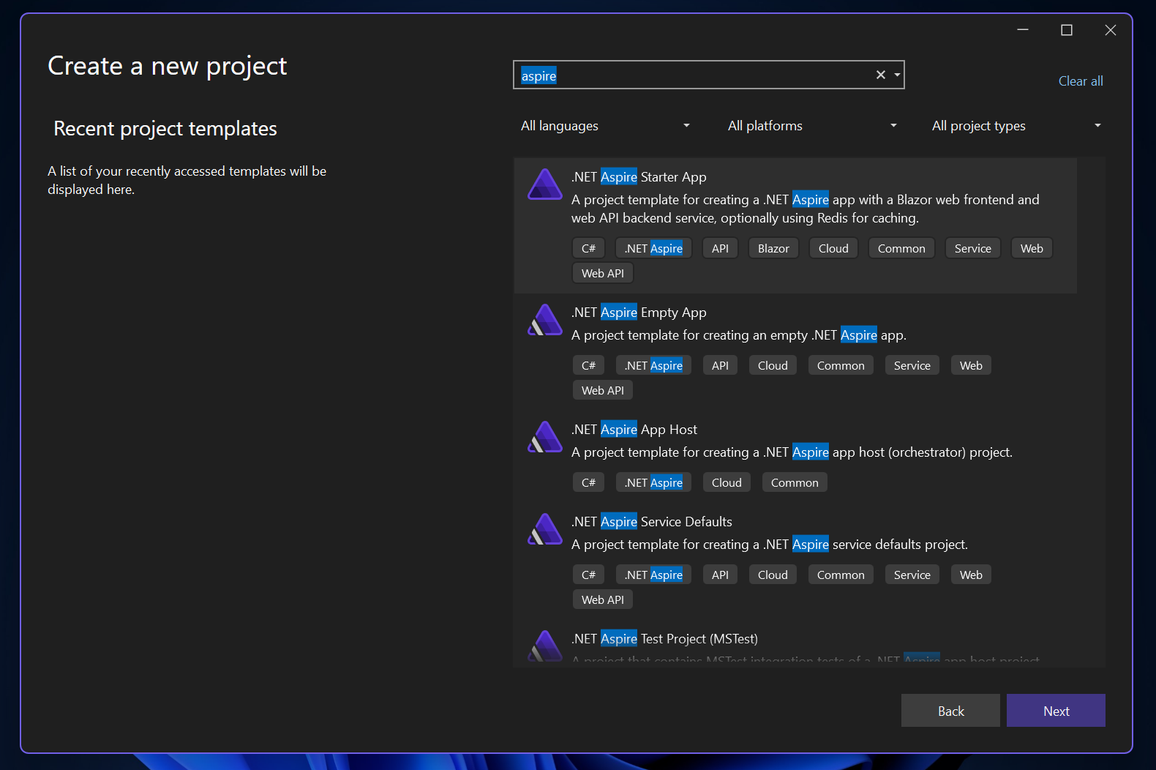Open the All project types filter dropdown
The width and height of the screenshot is (1156, 770).
(1016, 126)
